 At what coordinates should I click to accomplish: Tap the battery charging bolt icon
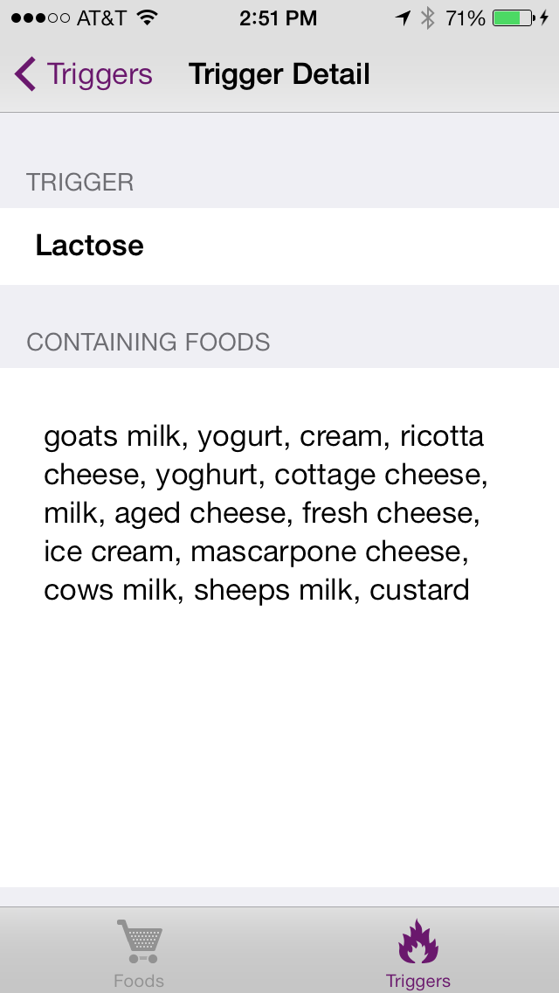pyautogui.click(x=544, y=17)
